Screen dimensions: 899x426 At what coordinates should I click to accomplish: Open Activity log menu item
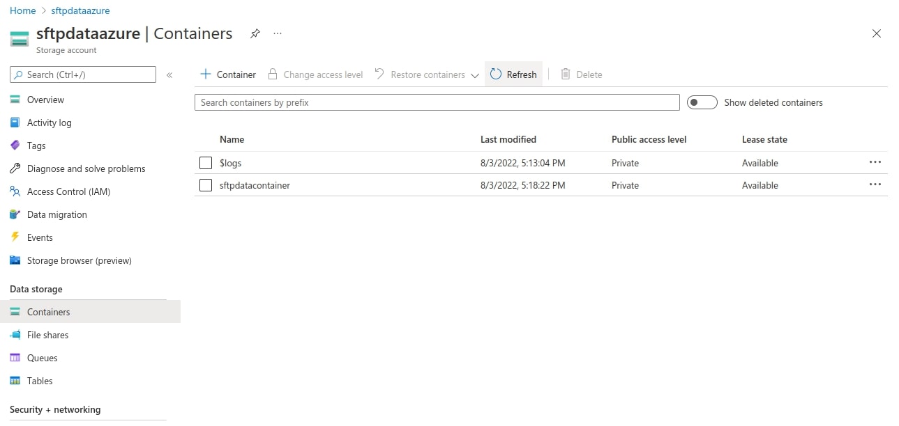point(50,123)
